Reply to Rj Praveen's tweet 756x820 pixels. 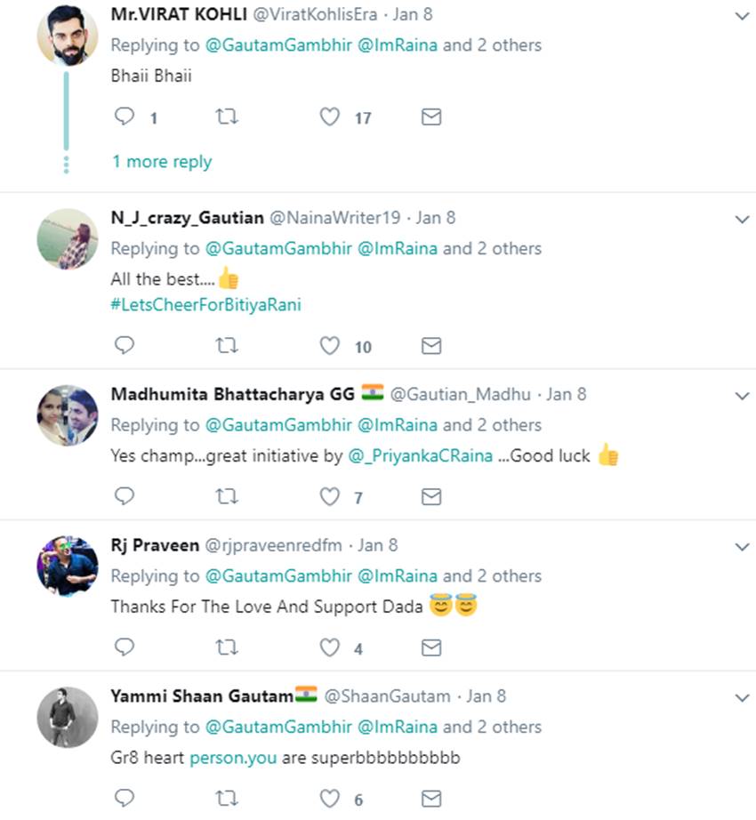pos(125,647)
